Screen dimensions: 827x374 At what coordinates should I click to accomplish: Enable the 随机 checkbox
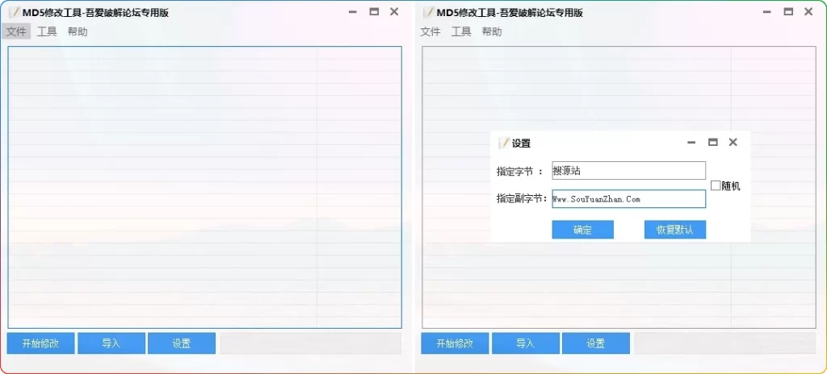pyautogui.click(x=716, y=185)
